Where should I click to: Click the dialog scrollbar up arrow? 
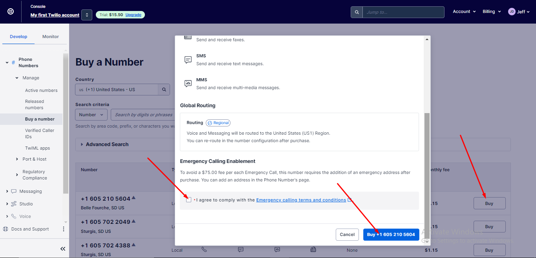[427, 39]
